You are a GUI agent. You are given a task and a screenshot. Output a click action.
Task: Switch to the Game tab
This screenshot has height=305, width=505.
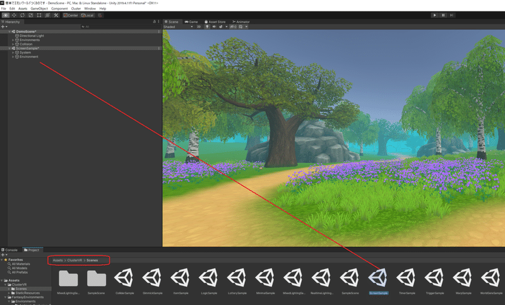[x=191, y=22]
